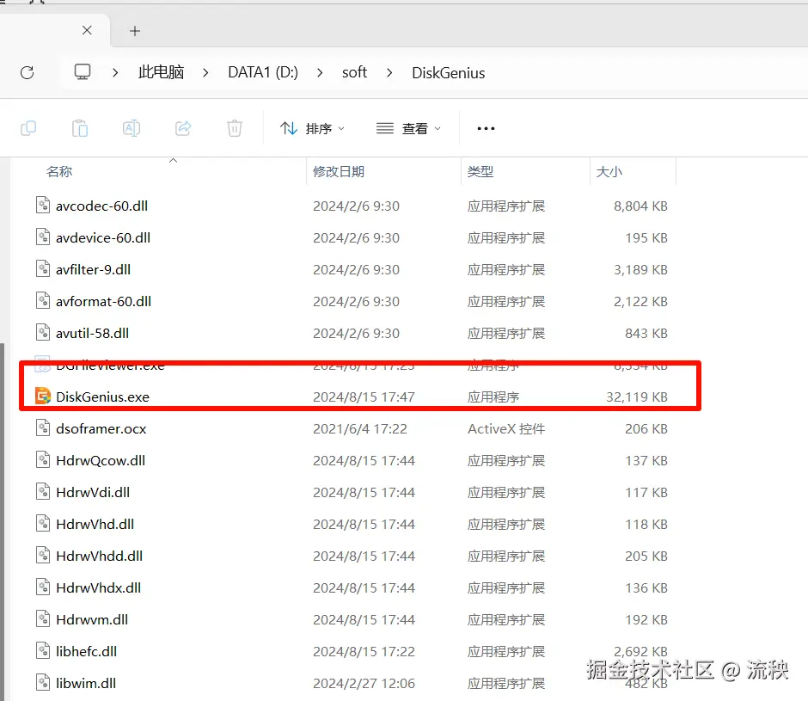Select the Share toolbar icon
This screenshot has width=808, height=701.
click(183, 128)
